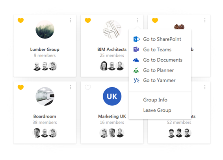
Task: Toggle the Boardroom favorite heart
Action: click(20, 87)
